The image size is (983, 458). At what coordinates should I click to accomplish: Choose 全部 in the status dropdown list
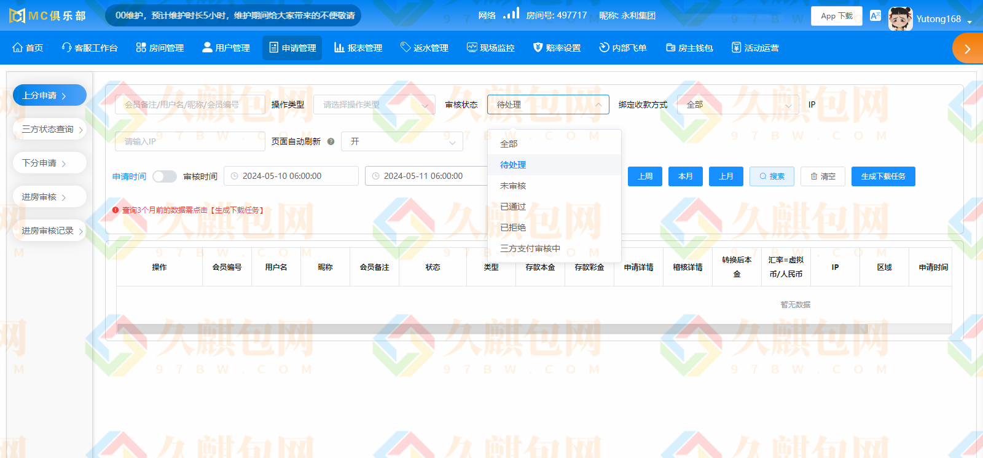click(554, 144)
